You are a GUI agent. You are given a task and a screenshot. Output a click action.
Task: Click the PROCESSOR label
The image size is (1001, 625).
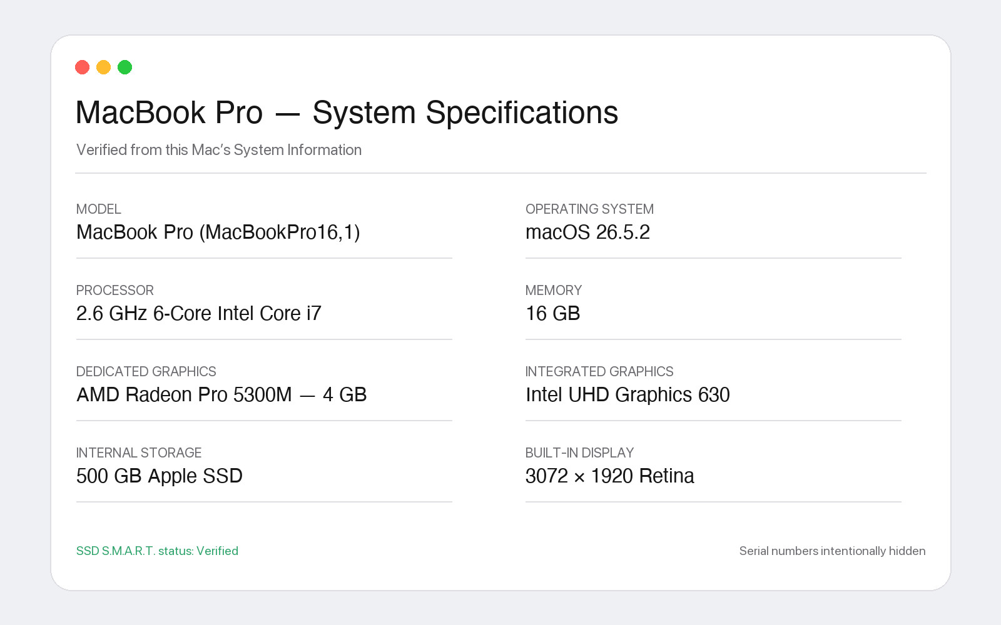pyautogui.click(x=114, y=290)
